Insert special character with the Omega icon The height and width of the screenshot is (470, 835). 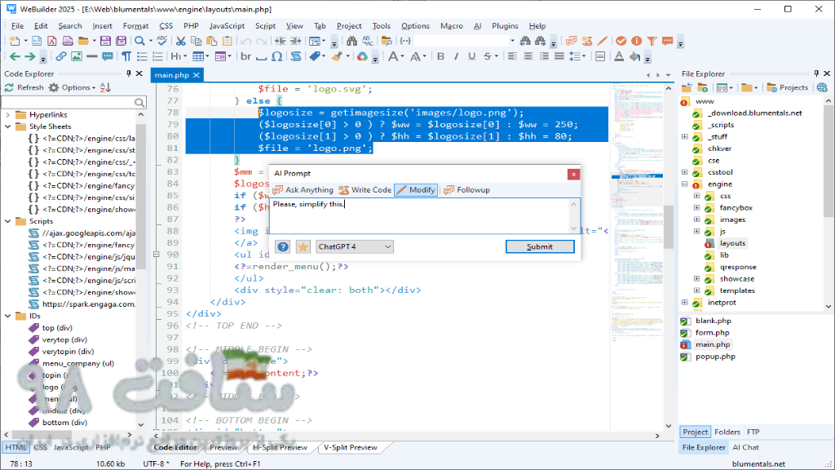click(277, 56)
